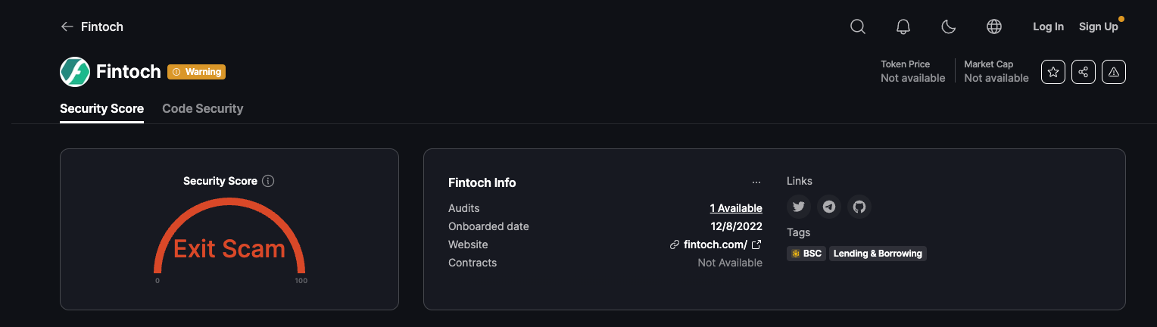Click the Log In button
1157x327 pixels.
tap(1048, 27)
